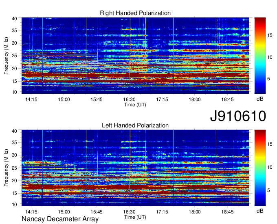Click the 40 MHz tick on the bottom plot
This screenshot has height=224, width=277.
click(14, 131)
